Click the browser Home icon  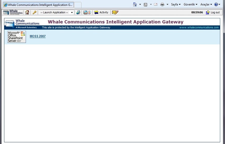click(135, 4)
